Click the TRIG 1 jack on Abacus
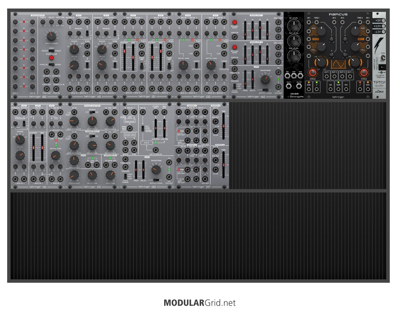The width and height of the screenshot is (400, 310). click(317, 22)
